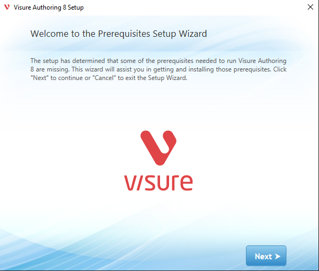The width and height of the screenshot is (319, 271).
Task: Click the large red Visure V emblem
Action: click(x=158, y=148)
